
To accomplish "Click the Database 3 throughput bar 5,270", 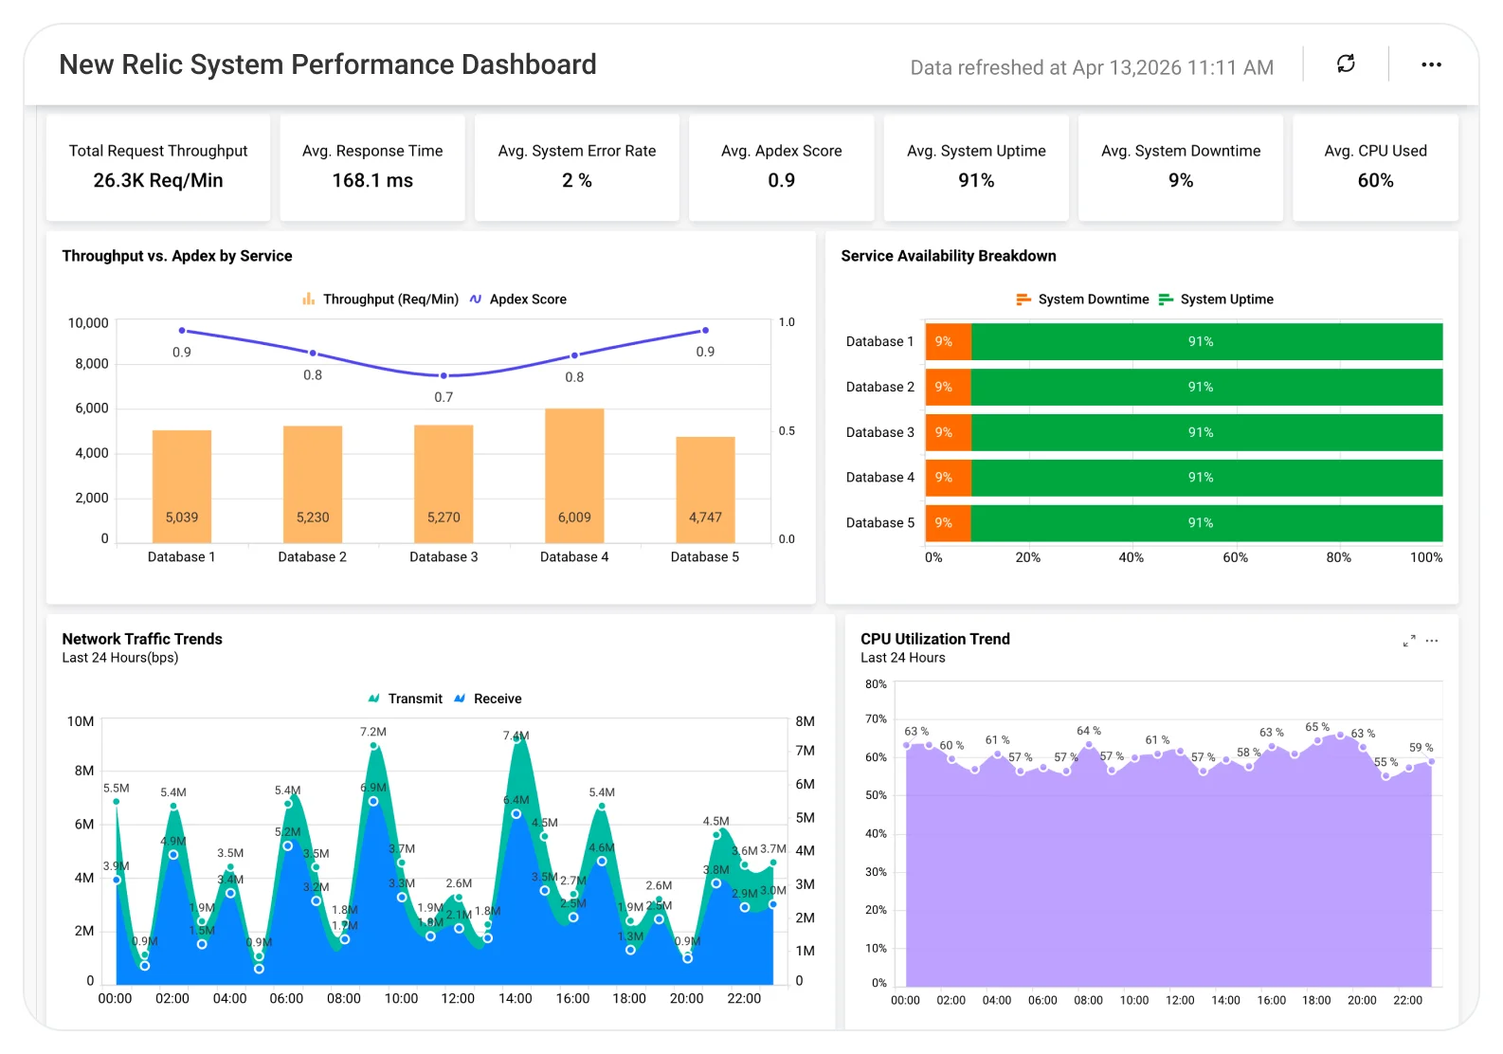I will (444, 483).
